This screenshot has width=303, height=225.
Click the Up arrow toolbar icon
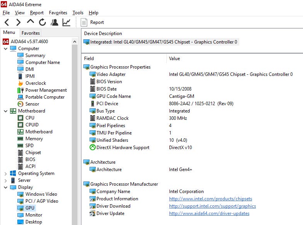(x=30, y=22)
